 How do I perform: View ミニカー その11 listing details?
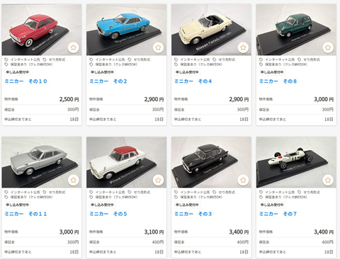pyautogui.click(x=25, y=214)
